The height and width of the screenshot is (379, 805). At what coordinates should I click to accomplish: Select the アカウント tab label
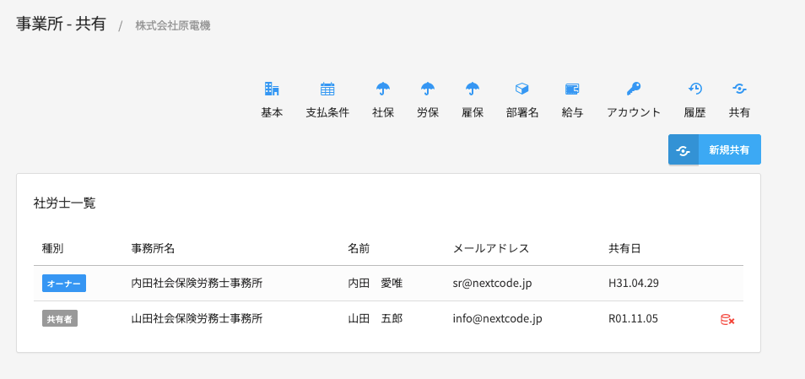point(634,113)
